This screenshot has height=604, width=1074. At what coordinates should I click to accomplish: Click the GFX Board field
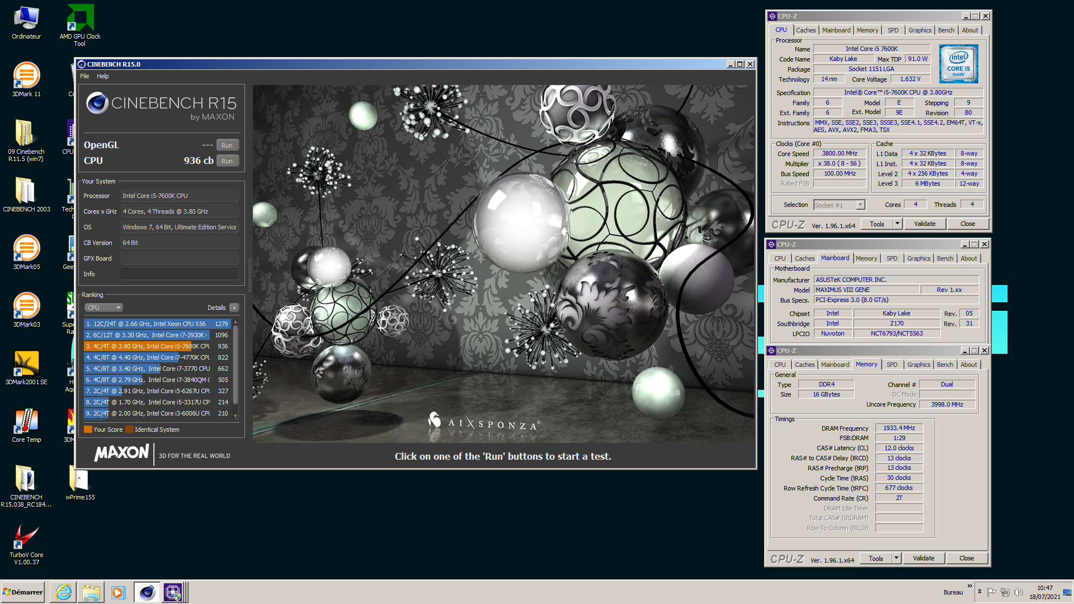pos(180,258)
